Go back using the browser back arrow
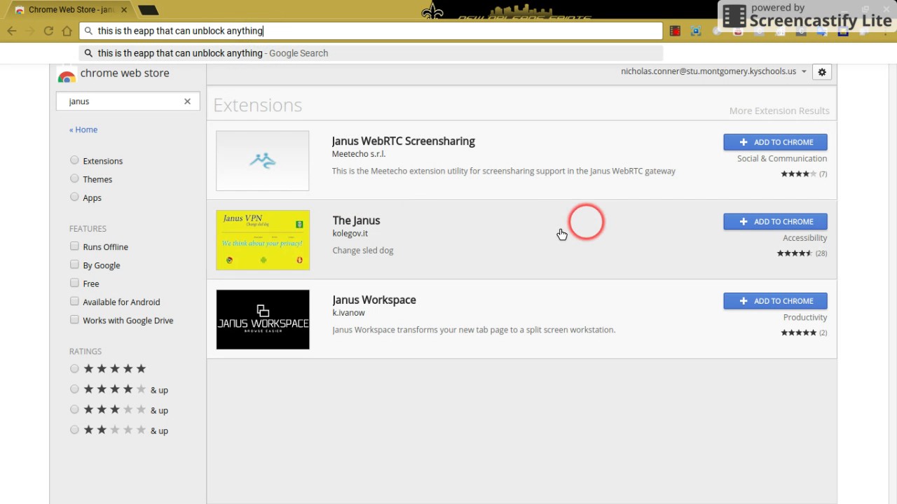This screenshot has width=897, height=504. click(12, 31)
